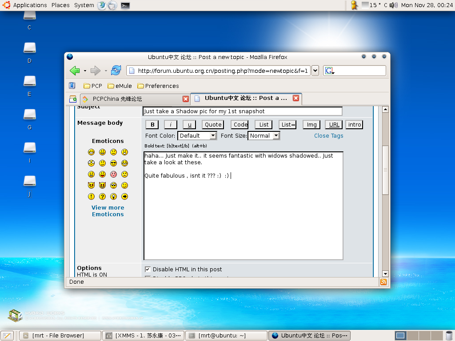455x341 pixels.
Task: Click the intro button
Action: click(x=354, y=125)
